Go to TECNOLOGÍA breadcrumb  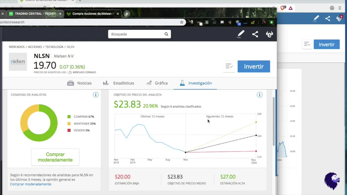(x=54, y=47)
